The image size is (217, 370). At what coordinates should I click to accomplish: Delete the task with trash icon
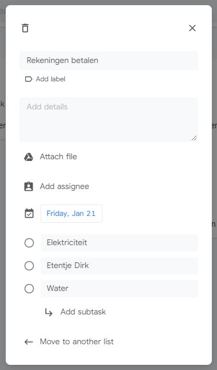pyautogui.click(x=25, y=28)
